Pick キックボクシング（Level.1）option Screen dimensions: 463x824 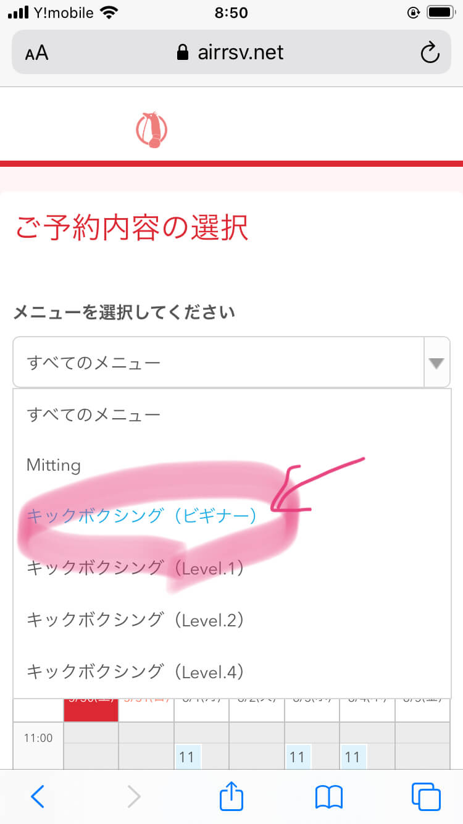[136, 568]
